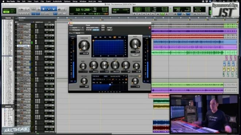The width and height of the screenshot is (241, 135).
Task: Click the side-chain filter frequency handle
Action: [x=110, y=84]
